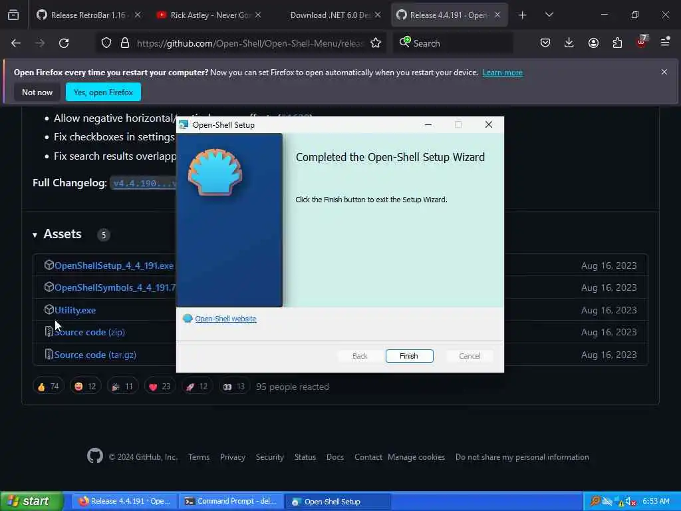Select Open-Shell Setup taskbar item
This screenshot has height=511, width=681.
[x=338, y=502]
